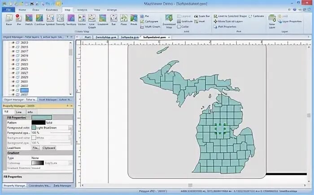Create a Base map from the ribbon
The width and height of the screenshot is (314, 195).
coord(9,20)
